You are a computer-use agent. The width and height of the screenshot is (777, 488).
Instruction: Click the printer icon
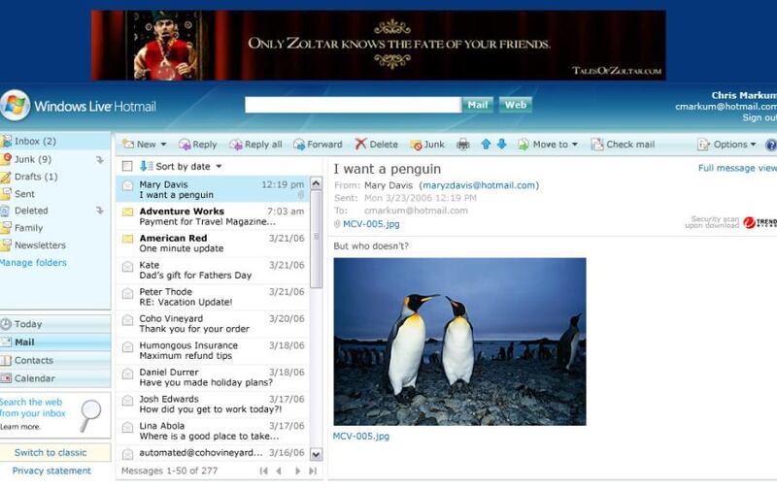463,145
